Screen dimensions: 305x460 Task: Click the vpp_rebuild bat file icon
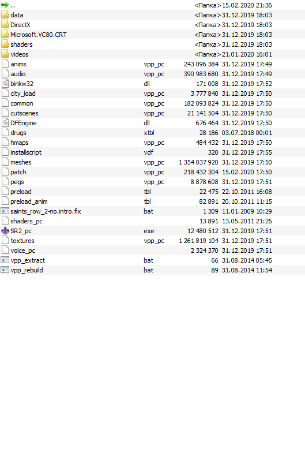pyautogui.click(x=5, y=270)
